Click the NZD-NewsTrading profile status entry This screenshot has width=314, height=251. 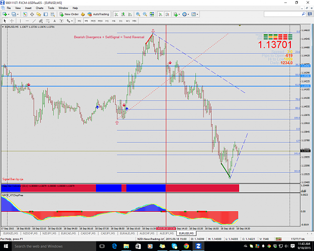coord(151,239)
